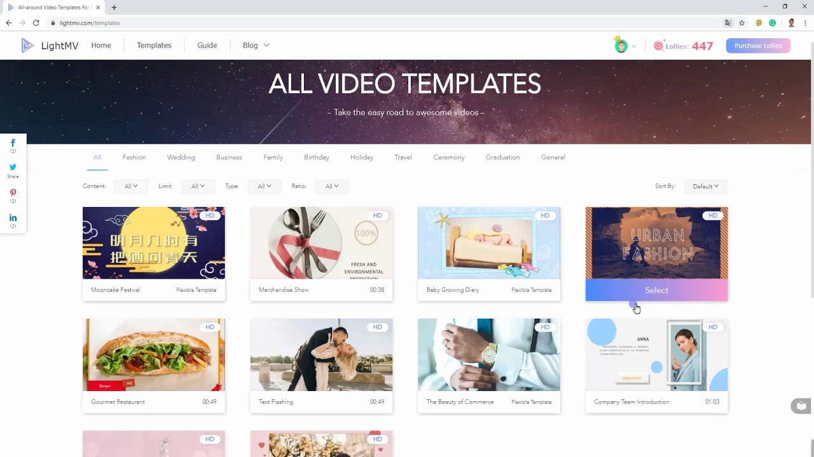Open the Type filter dropdown
The width and height of the screenshot is (814, 457).
point(265,186)
